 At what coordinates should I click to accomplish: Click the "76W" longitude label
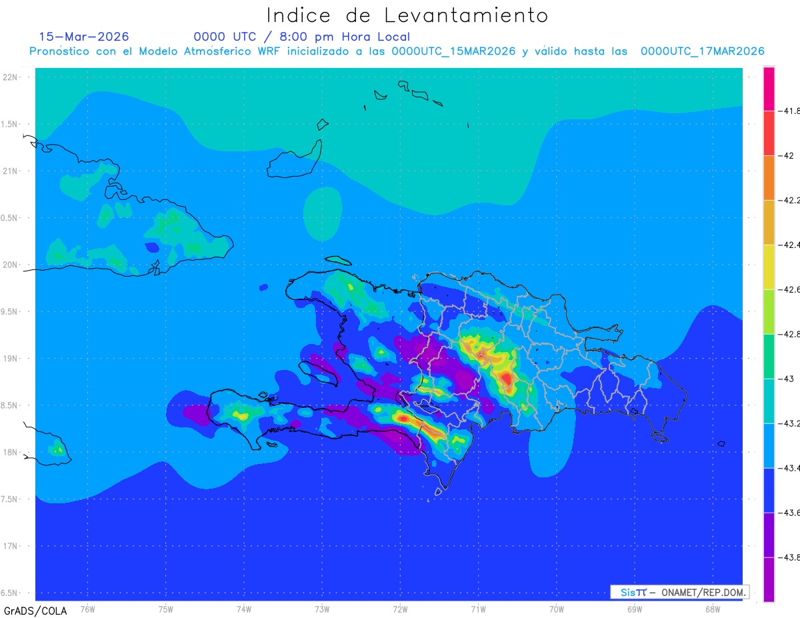[87, 609]
